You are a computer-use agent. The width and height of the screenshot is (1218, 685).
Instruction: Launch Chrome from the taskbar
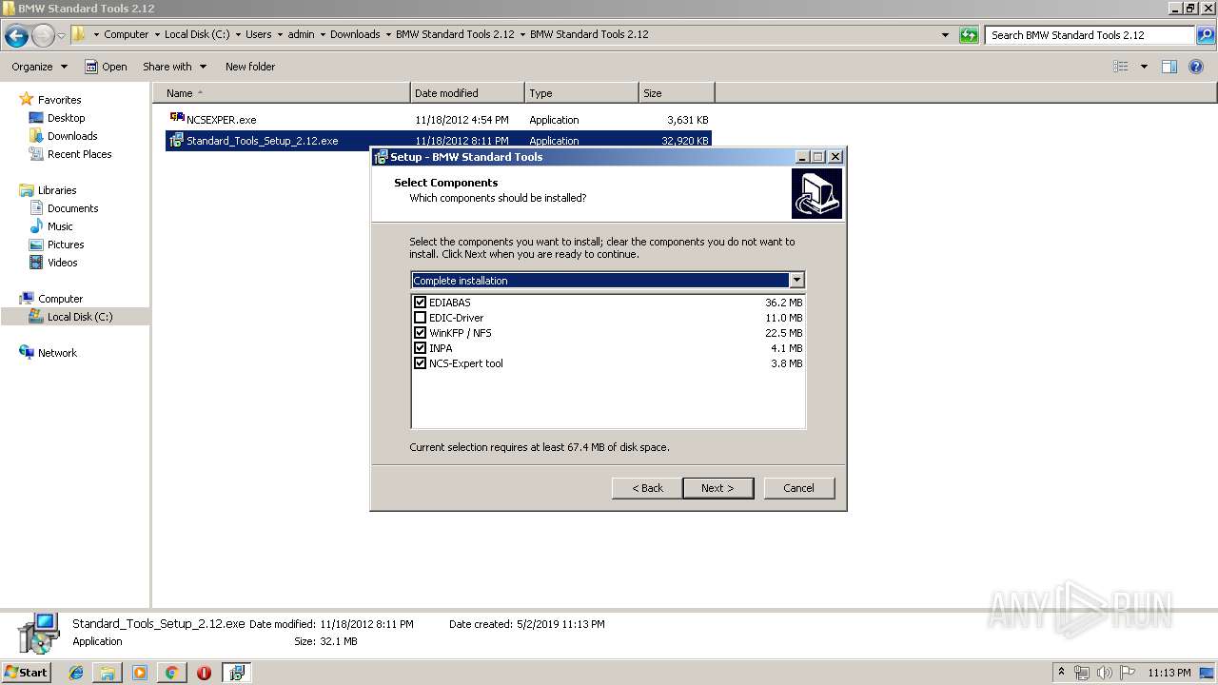point(171,673)
